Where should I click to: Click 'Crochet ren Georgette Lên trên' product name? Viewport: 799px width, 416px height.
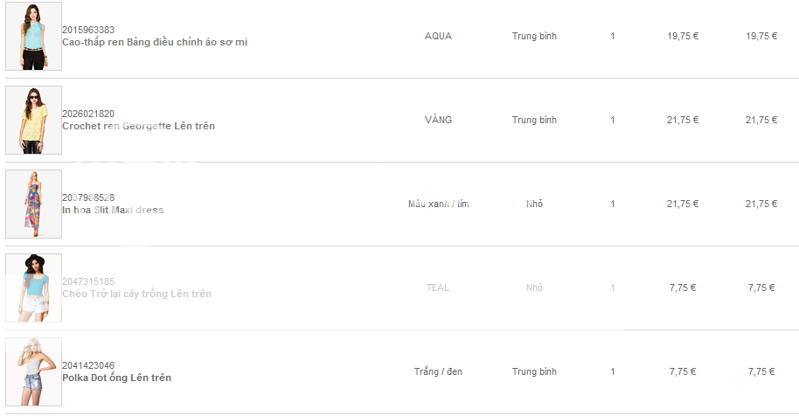(x=138, y=126)
